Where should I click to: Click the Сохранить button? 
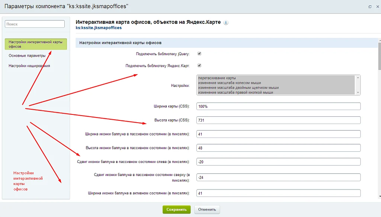click(x=177, y=210)
